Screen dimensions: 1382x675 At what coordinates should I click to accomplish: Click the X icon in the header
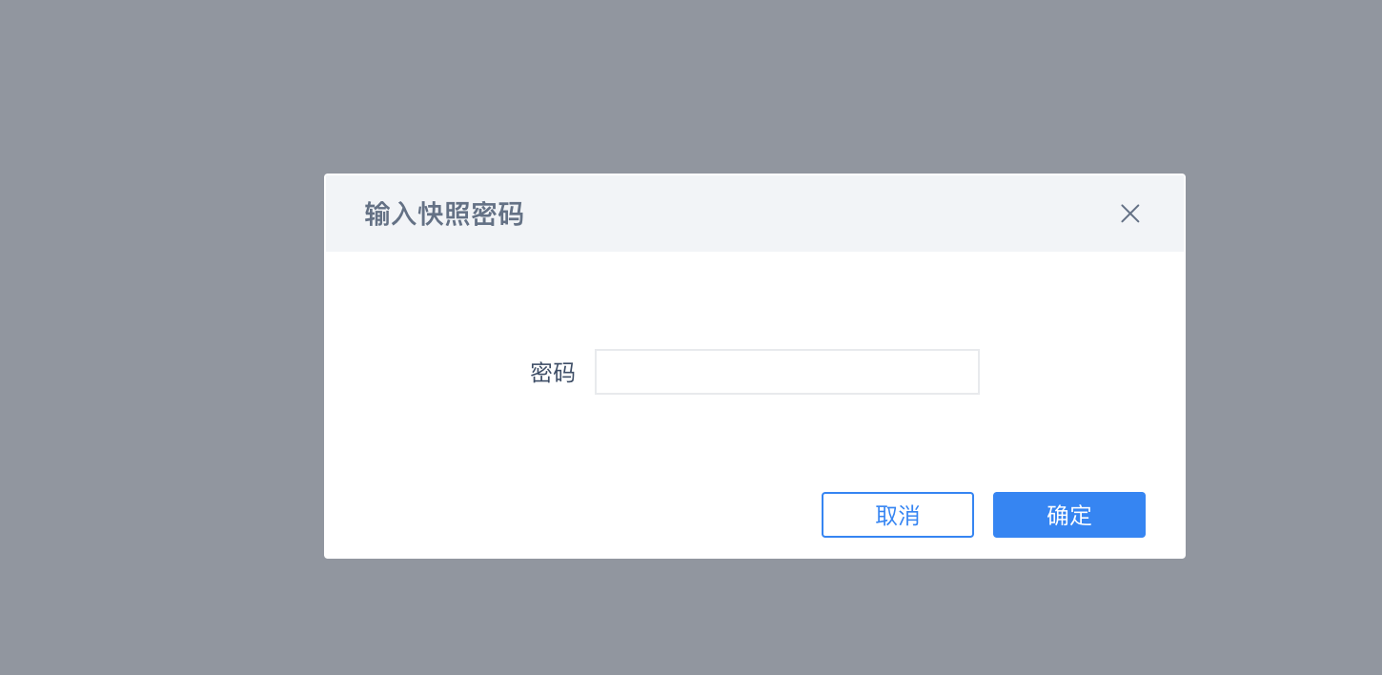click(x=1129, y=214)
